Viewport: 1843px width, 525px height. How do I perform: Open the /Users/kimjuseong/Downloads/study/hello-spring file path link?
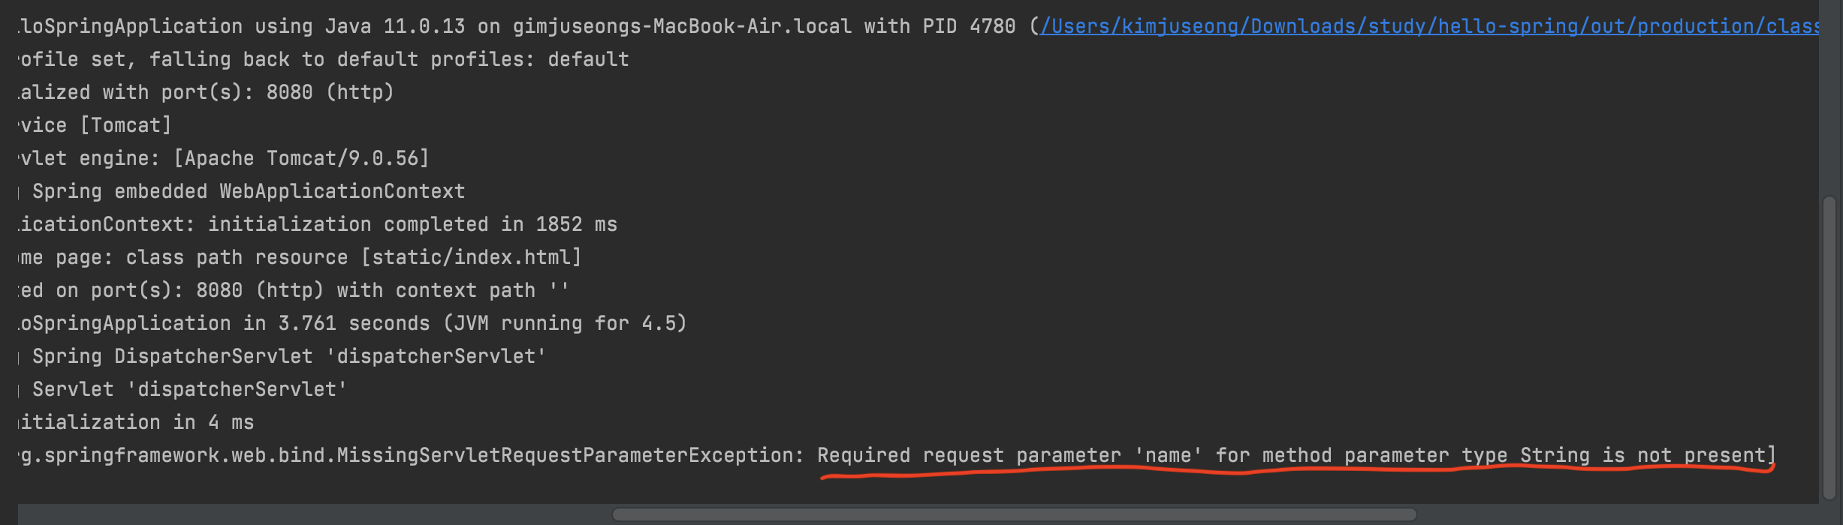tap(1429, 26)
